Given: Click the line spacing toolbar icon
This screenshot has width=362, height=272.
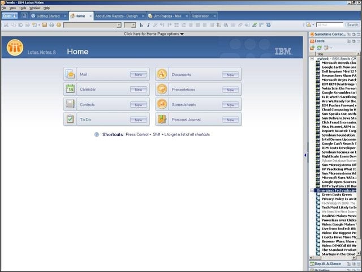Looking at the screenshot, I should [x=219, y=25].
